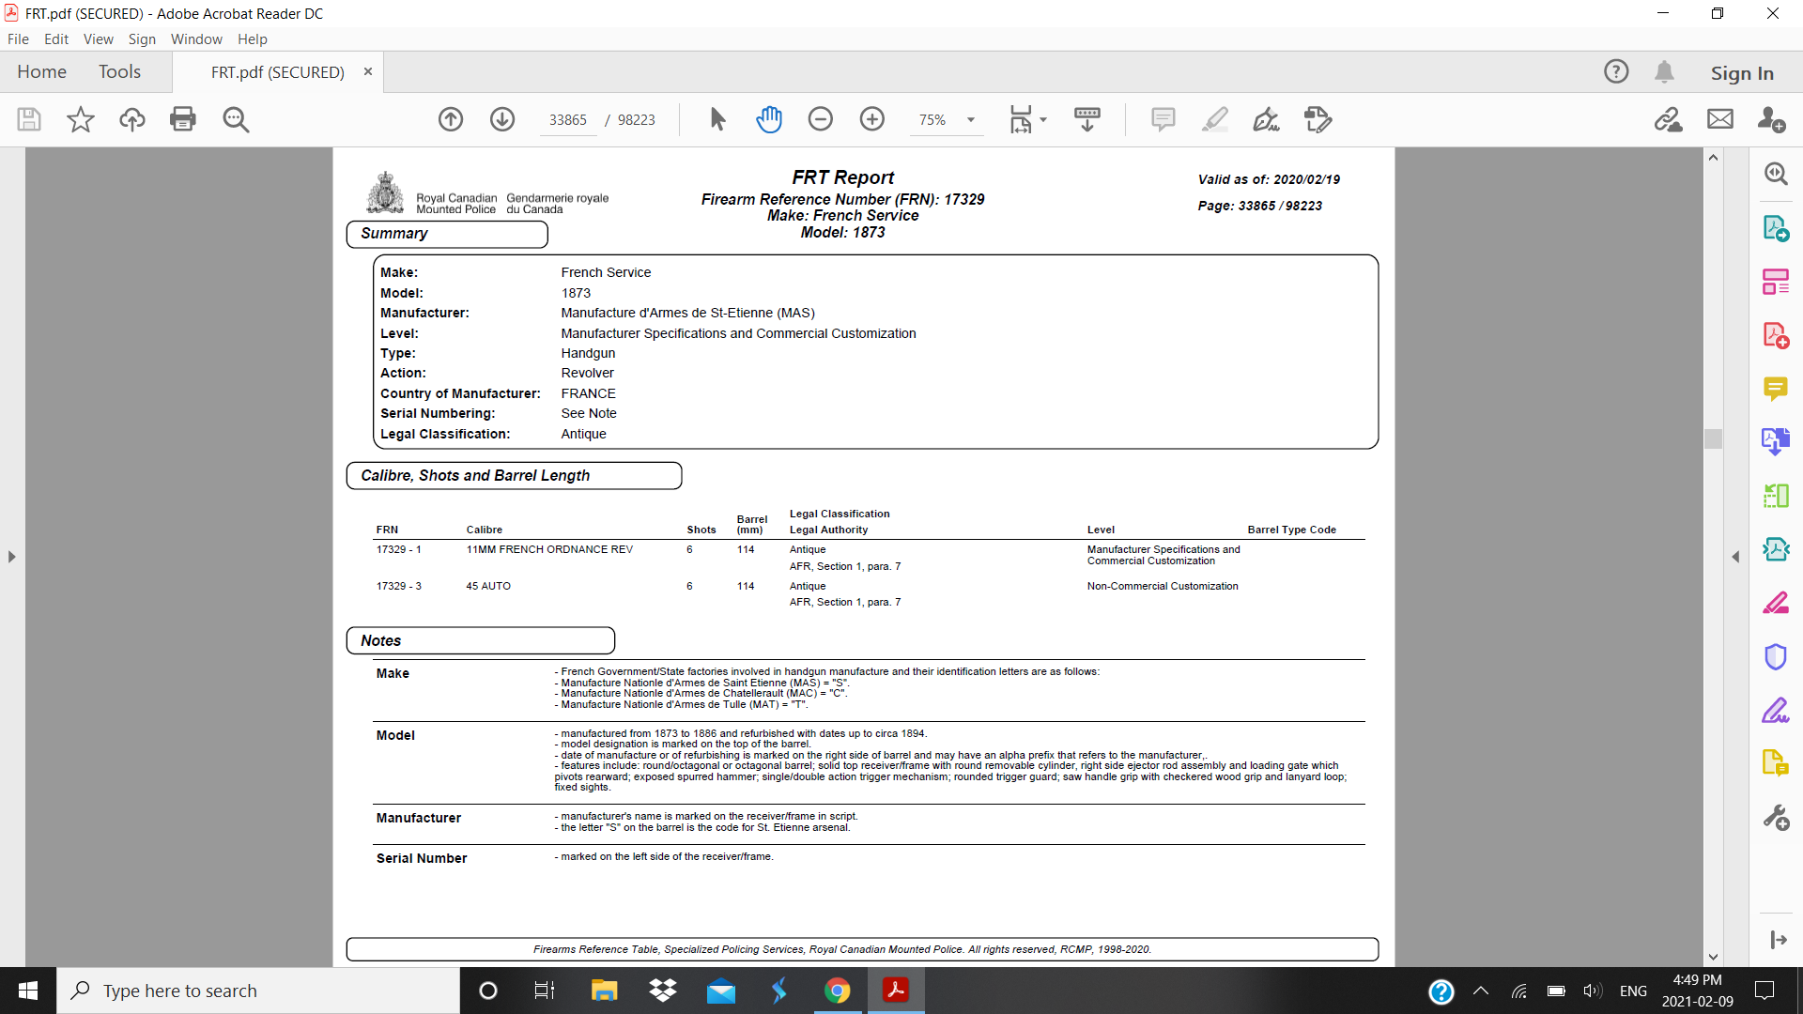Go to next page arrow

[502, 119]
